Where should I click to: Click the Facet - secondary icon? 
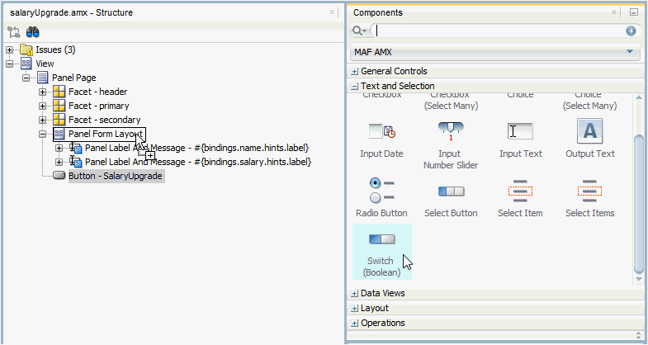tap(59, 120)
